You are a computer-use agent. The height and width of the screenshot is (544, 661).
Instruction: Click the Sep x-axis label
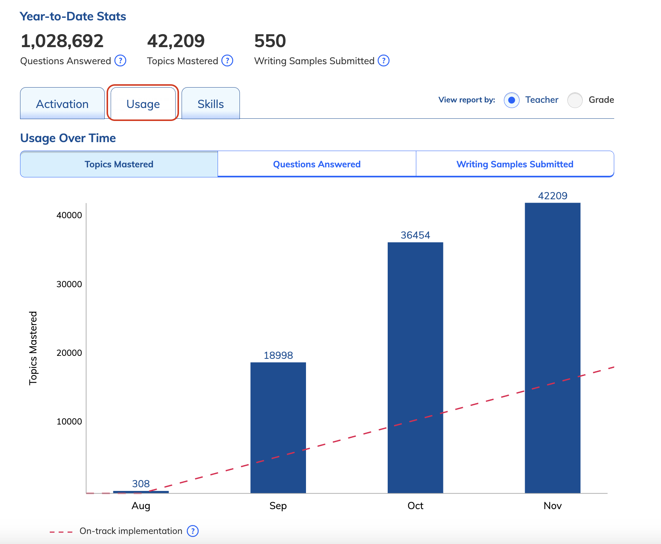tap(278, 506)
